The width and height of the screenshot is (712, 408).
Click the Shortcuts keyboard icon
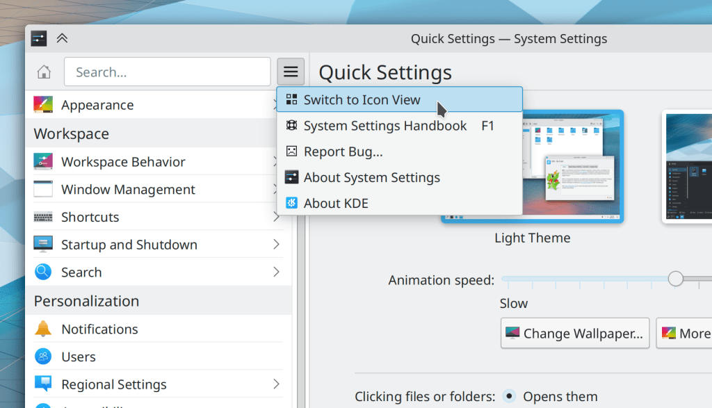coord(43,217)
